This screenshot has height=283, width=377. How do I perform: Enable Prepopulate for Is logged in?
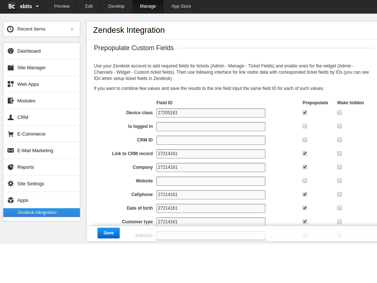click(305, 126)
